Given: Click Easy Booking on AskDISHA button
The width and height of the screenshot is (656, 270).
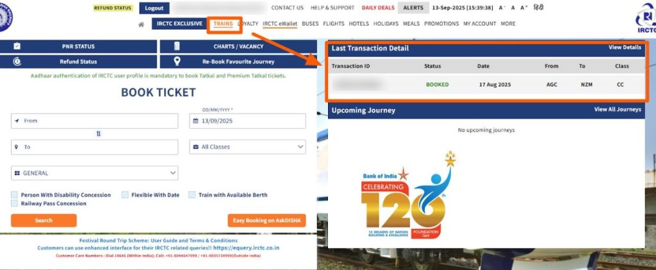Looking at the screenshot, I should (267, 221).
